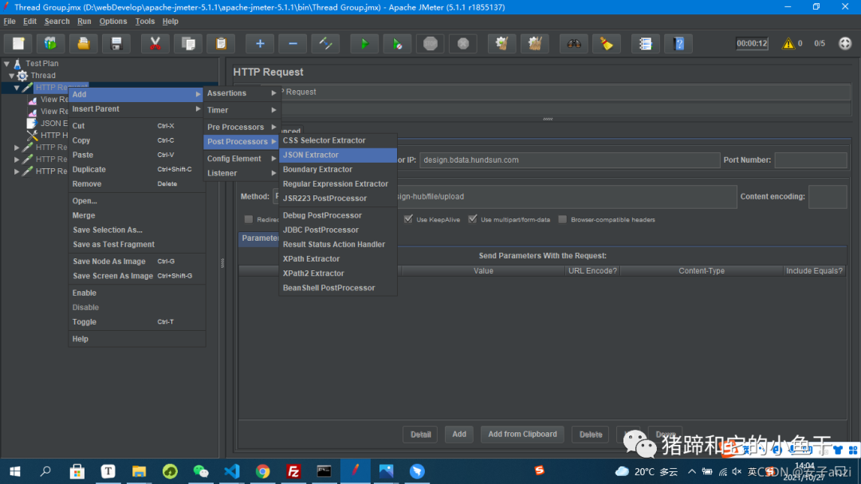The width and height of the screenshot is (861, 484).
Task: Toggle the Use KeepAlive checkbox
Action: point(408,219)
